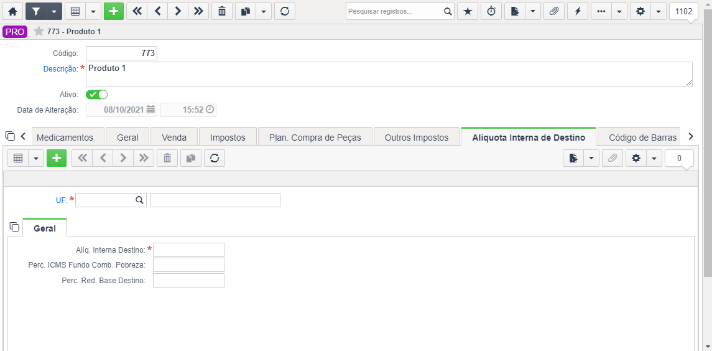The image size is (712, 351).
Task: Delete current record with top trash icon
Action: tap(222, 11)
